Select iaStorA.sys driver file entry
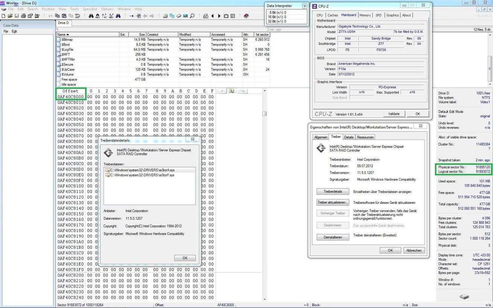Viewport: 493px width, 308px height. pyautogui.click(x=149, y=170)
